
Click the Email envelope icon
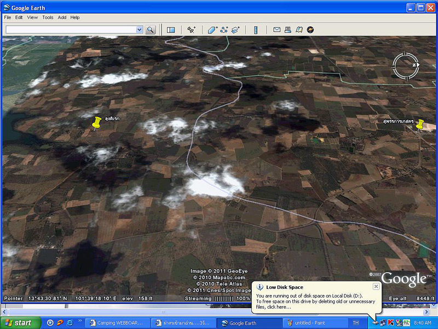tap(277, 30)
